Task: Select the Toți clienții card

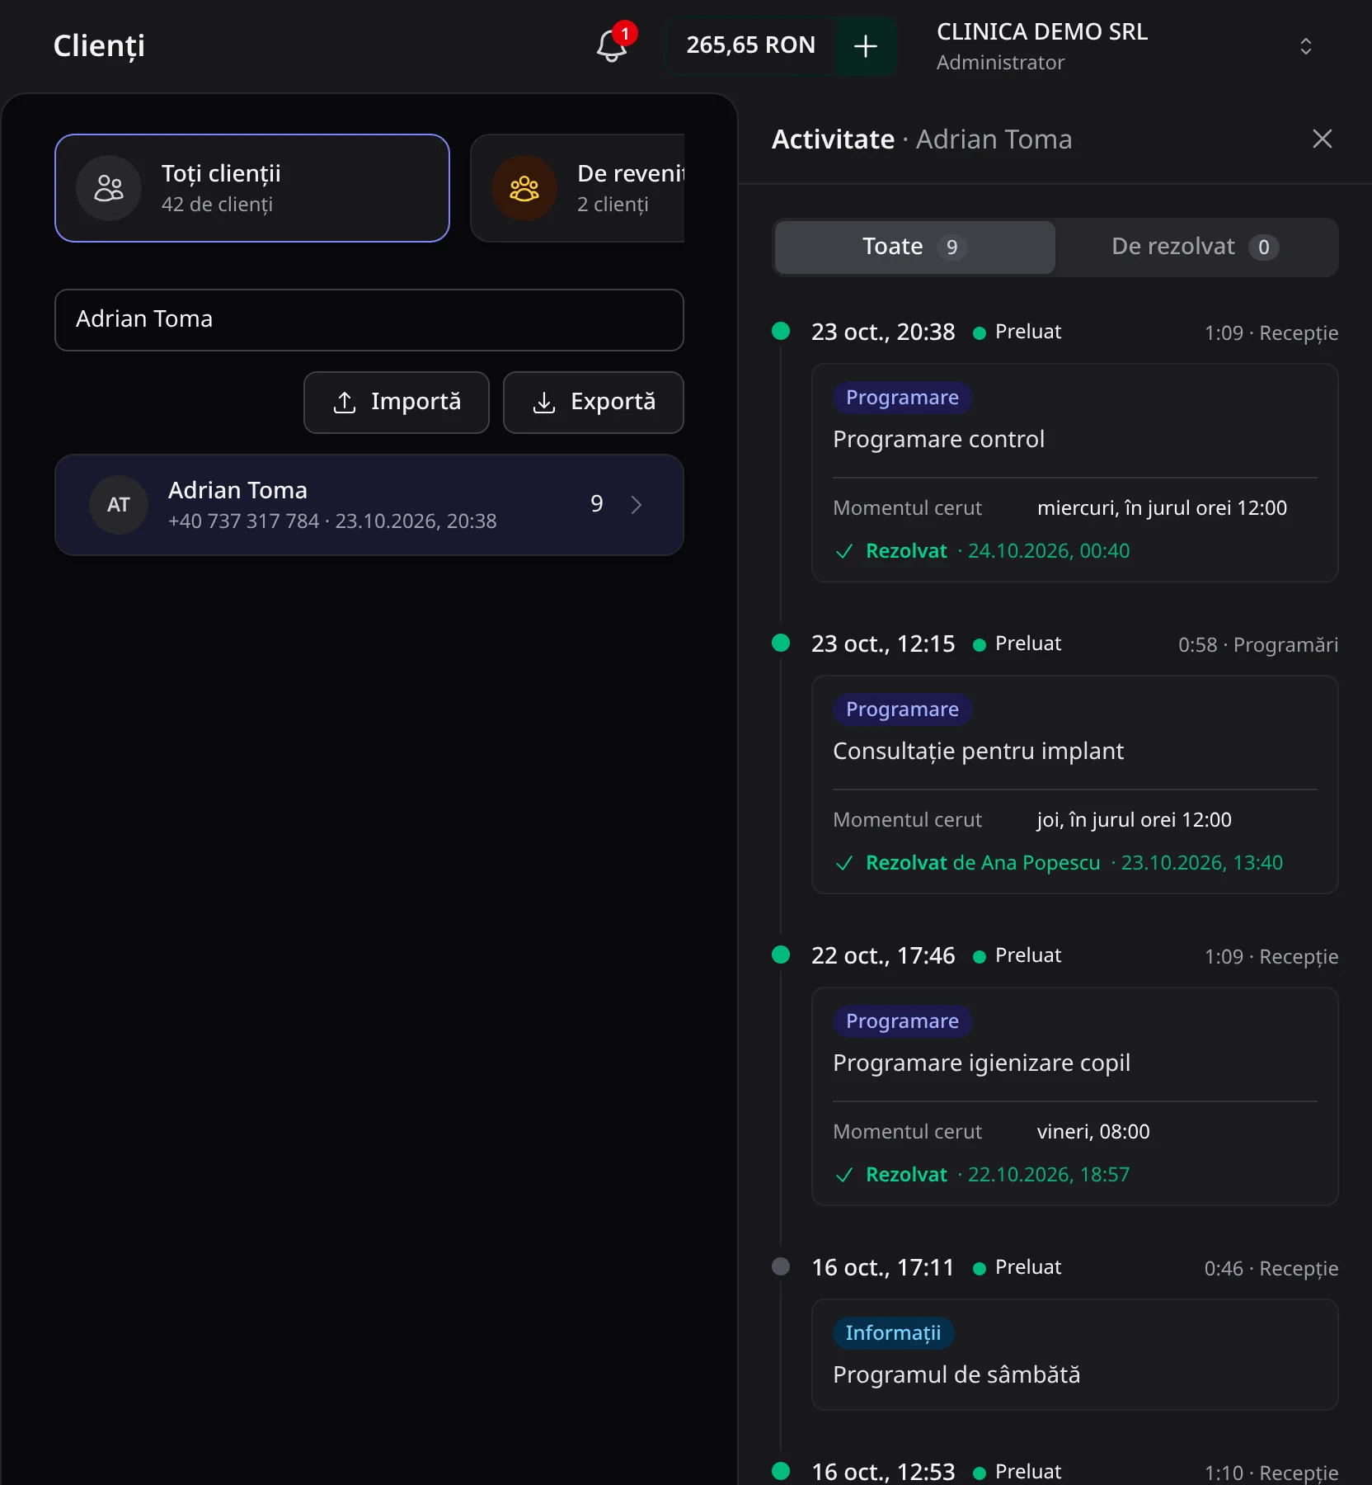Action: 252,188
